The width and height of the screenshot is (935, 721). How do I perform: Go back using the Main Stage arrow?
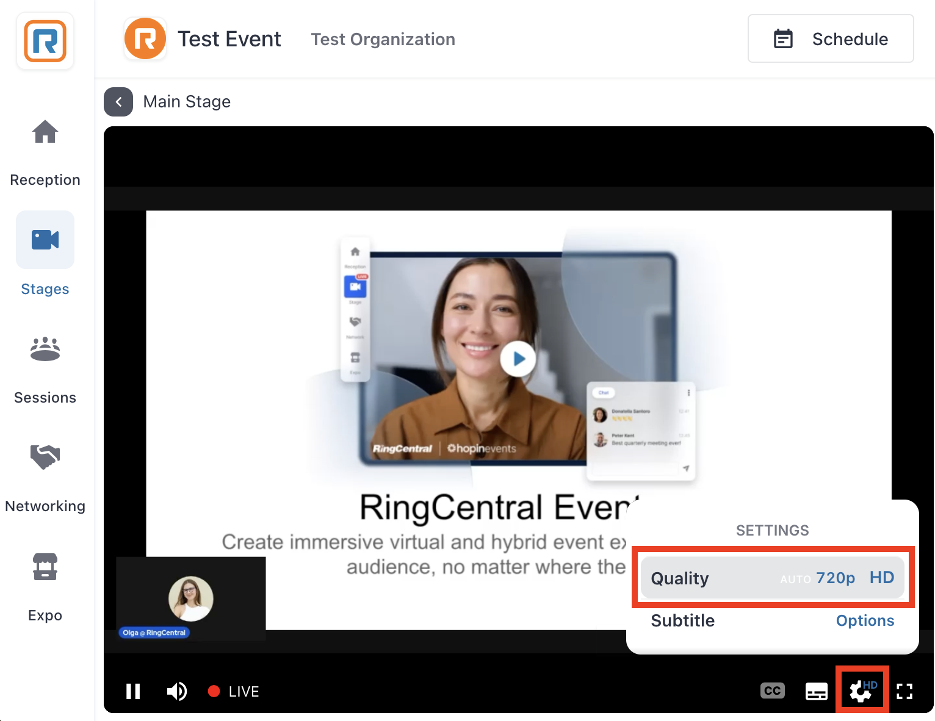tap(118, 102)
